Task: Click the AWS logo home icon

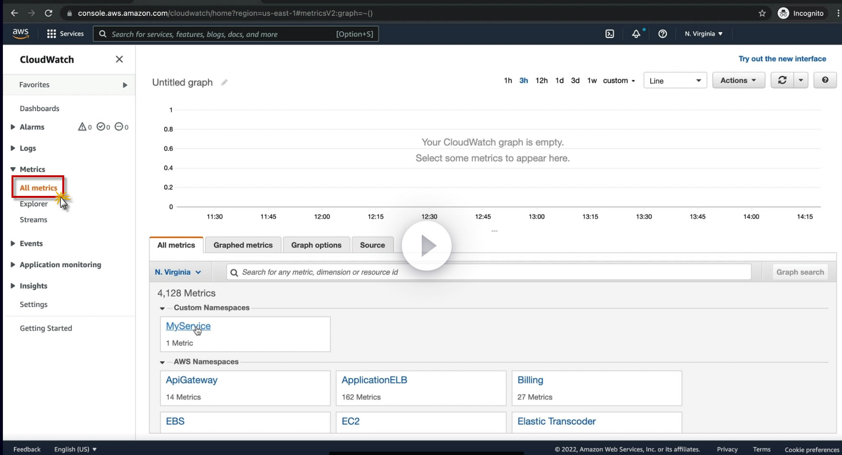Action: pyautogui.click(x=21, y=34)
